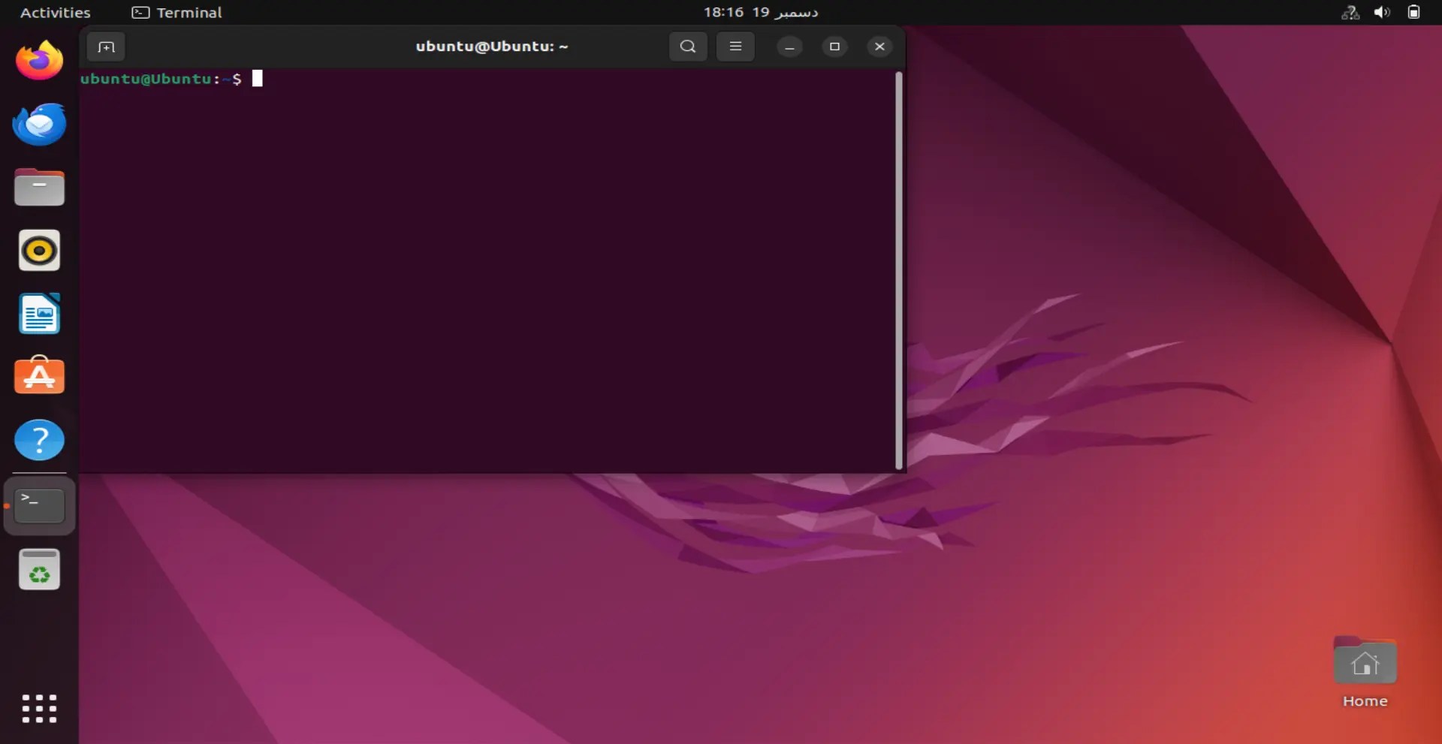This screenshot has width=1442, height=744.
Task: Open the Help application
Action: click(39, 439)
